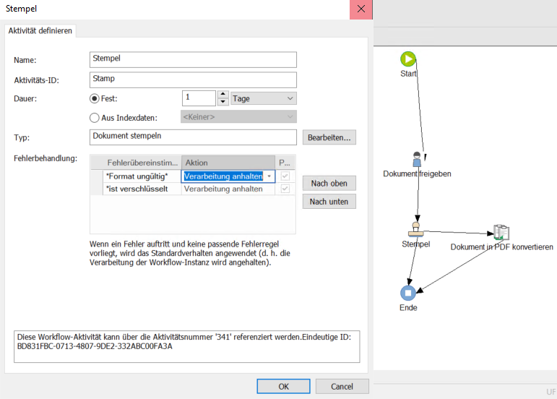Click Verarbeitung anhalten in verschlüsselt row
The height and width of the screenshot is (399, 557).
click(228, 189)
